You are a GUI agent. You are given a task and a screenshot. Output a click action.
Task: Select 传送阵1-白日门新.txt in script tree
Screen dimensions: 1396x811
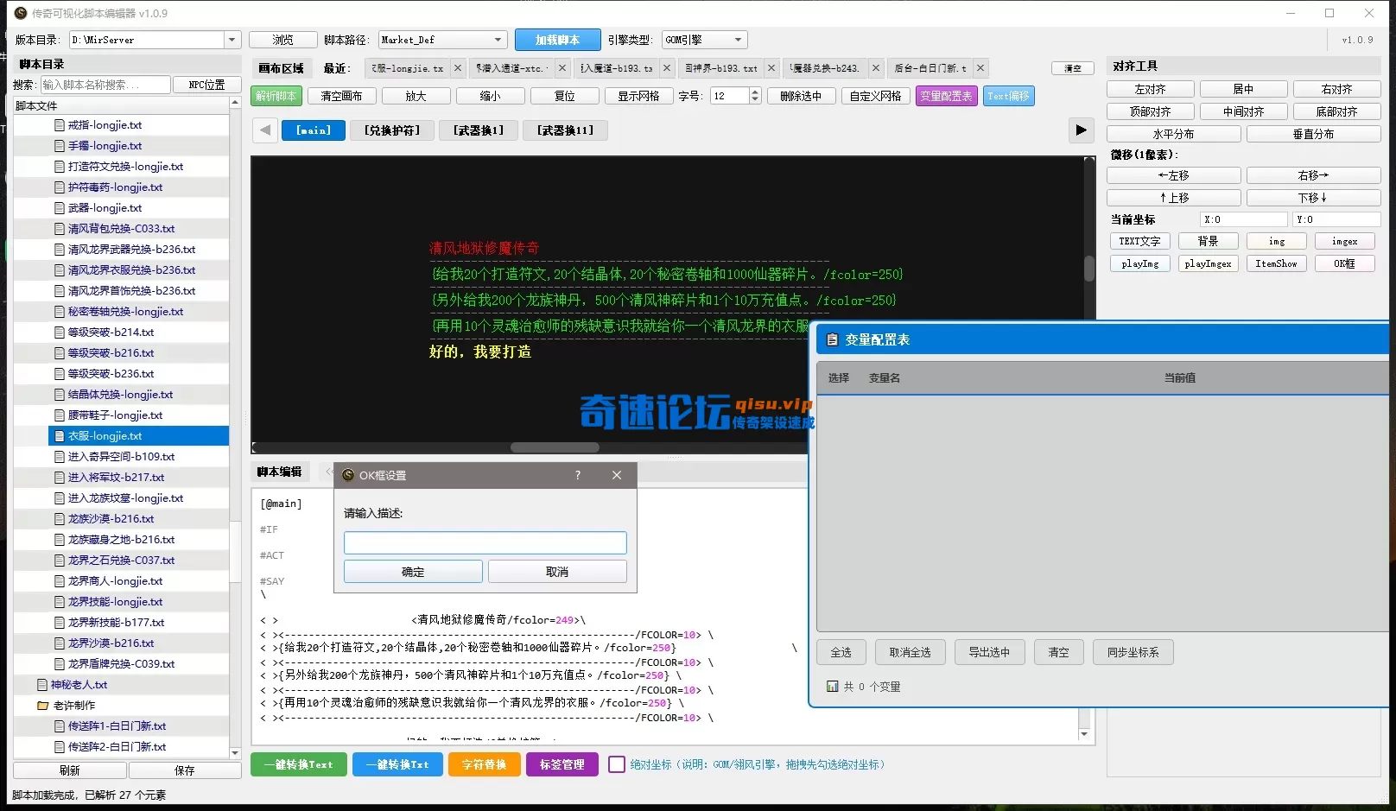click(117, 726)
